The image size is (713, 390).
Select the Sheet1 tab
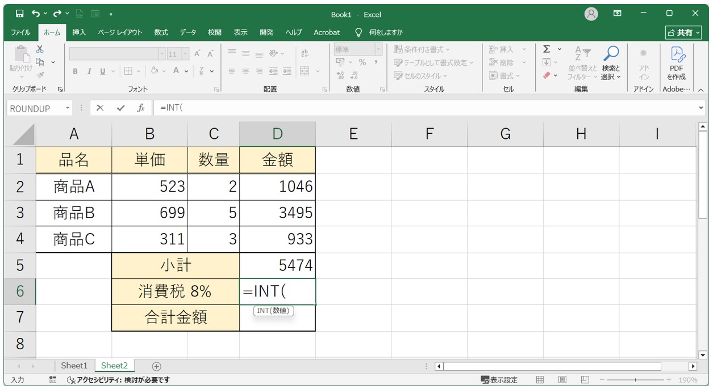[x=74, y=366]
